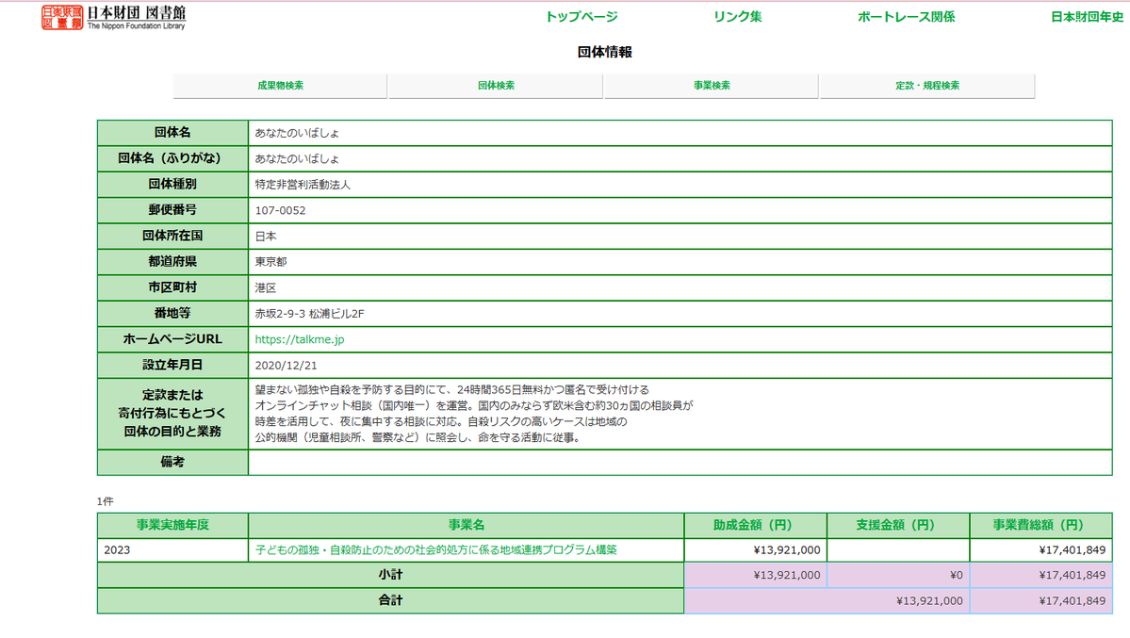Switch to the 事業検索 tab
The height and width of the screenshot is (638, 1130).
712,86
